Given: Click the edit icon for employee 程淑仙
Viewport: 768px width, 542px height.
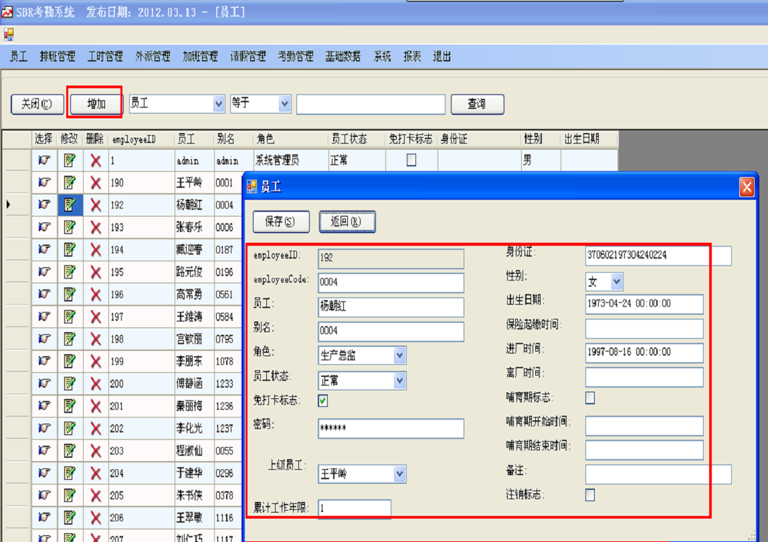Looking at the screenshot, I should click(x=69, y=450).
